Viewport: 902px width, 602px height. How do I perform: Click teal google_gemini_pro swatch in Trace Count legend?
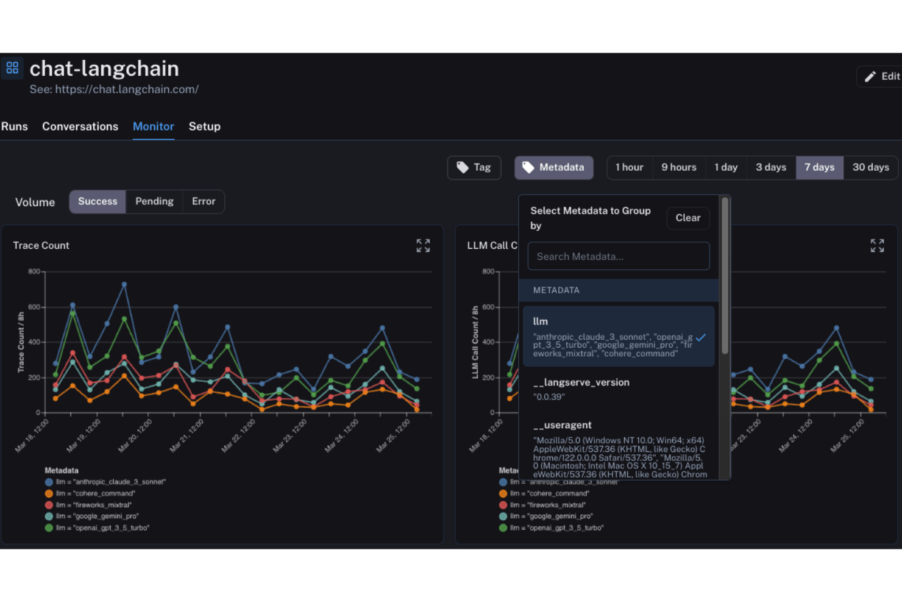pos(49,516)
